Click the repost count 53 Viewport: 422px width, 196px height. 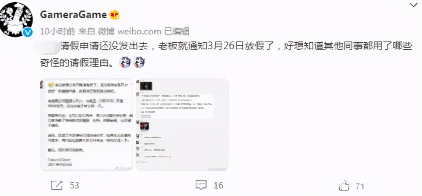(x=75, y=186)
